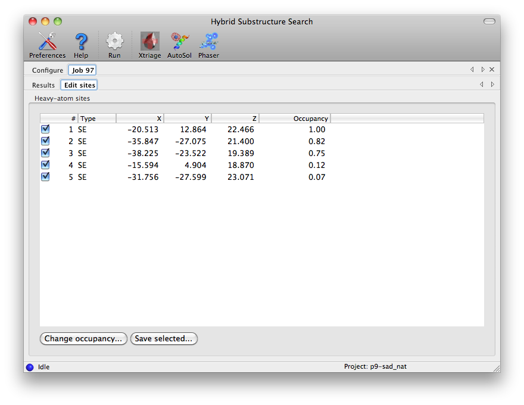This screenshot has height=405, width=524.
Task: Launch Phaser from the toolbar
Action: [208, 45]
